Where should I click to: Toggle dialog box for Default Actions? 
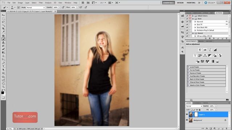click(190, 16)
